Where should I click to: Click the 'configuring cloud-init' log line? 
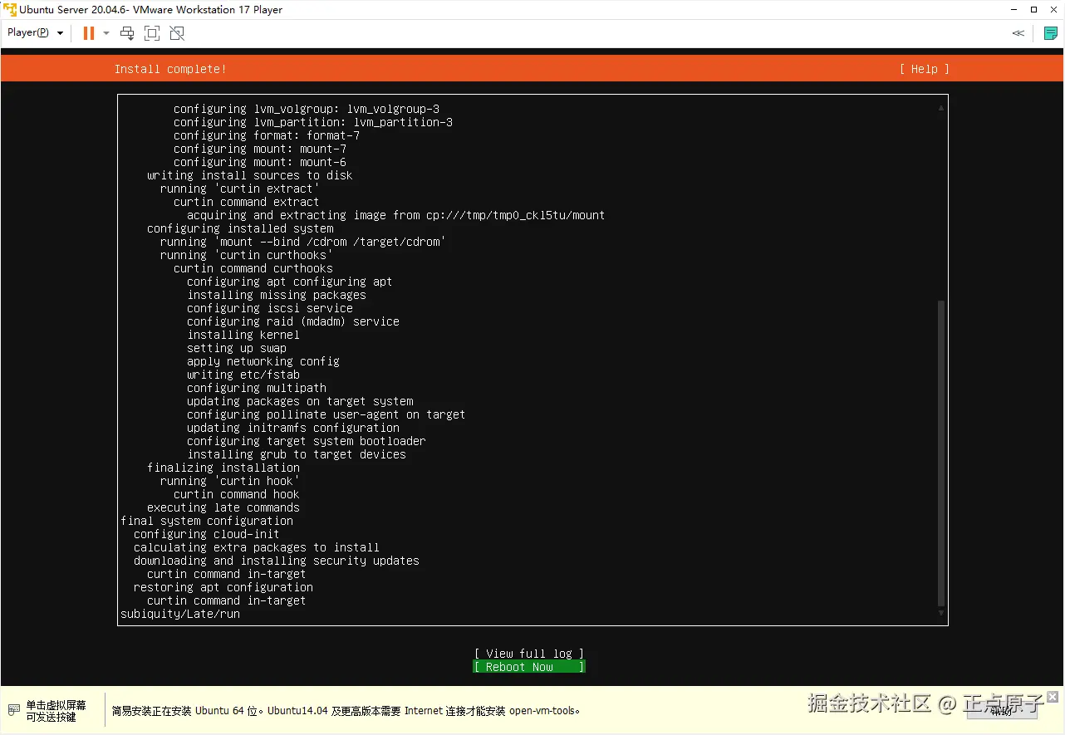[x=207, y=534]
